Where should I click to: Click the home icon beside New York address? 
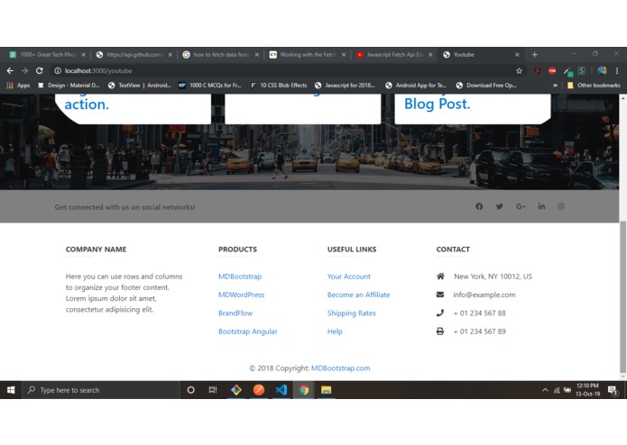pyautogui.click(x=440, y=277)
